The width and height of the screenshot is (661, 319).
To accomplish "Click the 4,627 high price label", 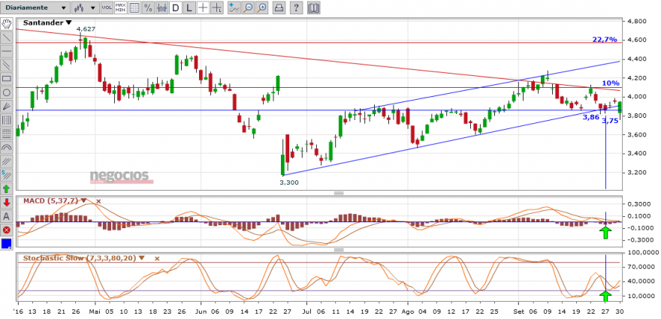I will [x=86, y=29].
